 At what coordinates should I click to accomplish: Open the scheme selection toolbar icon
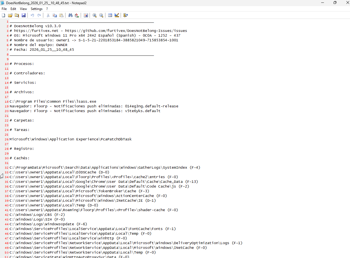[x=110, y=15]
